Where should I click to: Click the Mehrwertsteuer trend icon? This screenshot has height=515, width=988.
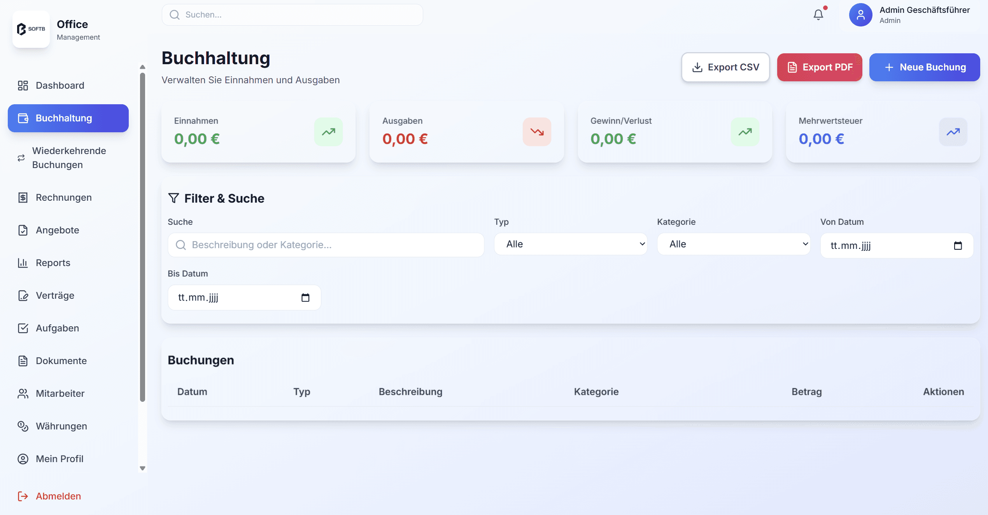953,132
